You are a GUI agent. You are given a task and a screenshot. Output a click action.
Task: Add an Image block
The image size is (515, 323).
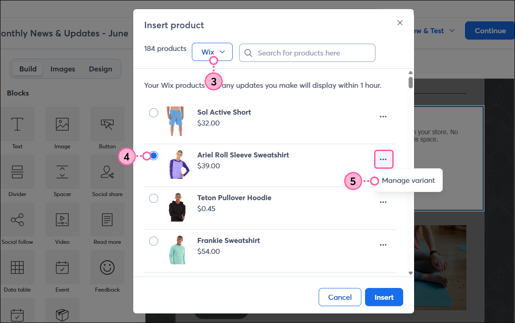(x=62, y=124)
